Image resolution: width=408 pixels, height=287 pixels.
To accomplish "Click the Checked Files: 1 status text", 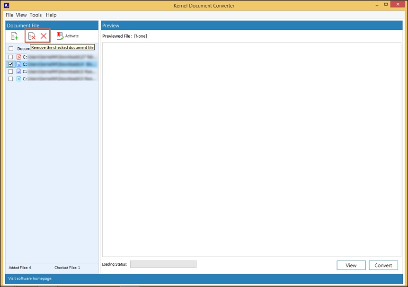I will 67,268.
